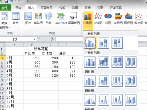
Task: Select row 3 header
Action: coord(3,58)
